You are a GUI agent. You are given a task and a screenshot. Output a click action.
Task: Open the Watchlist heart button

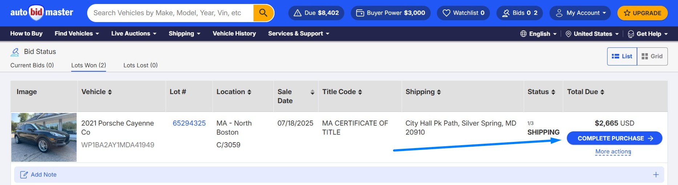[463, 13]
